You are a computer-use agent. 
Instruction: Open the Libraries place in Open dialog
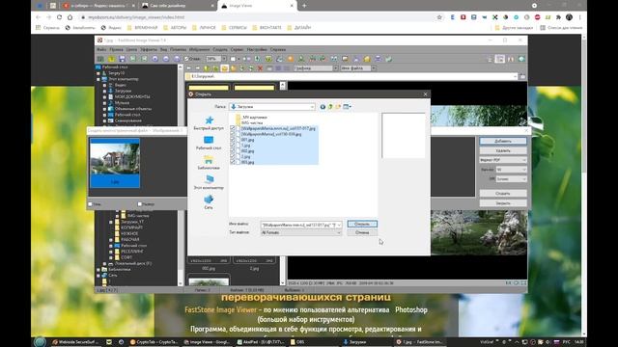209,160
